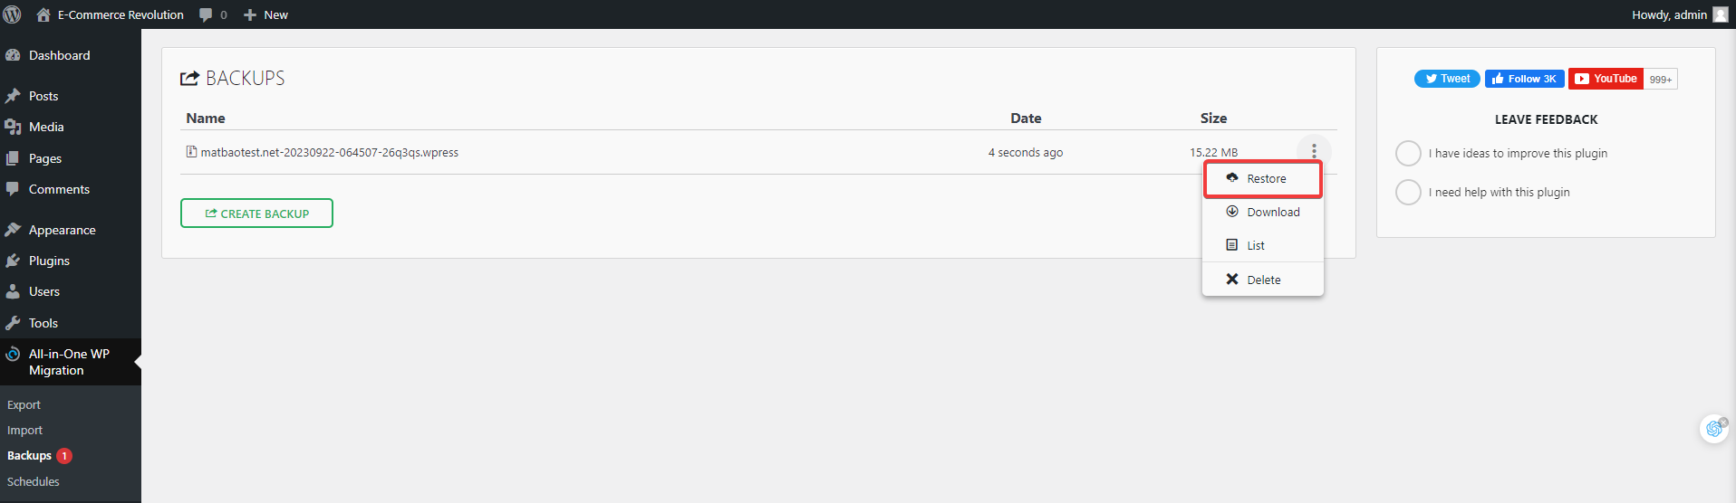Choose Delete from the backup menu
This screenshot has height=503, width=1736.
coord(1263,280)
